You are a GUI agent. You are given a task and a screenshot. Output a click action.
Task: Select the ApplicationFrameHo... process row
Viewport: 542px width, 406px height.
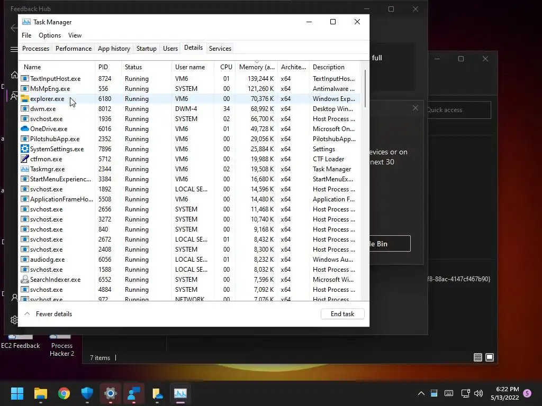pyautogui.click(x=190, y=199)
